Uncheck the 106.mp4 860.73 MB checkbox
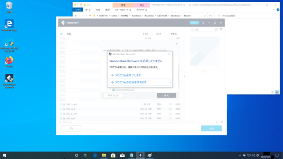This screenshot has width=283, height=159. coord(61,118)
